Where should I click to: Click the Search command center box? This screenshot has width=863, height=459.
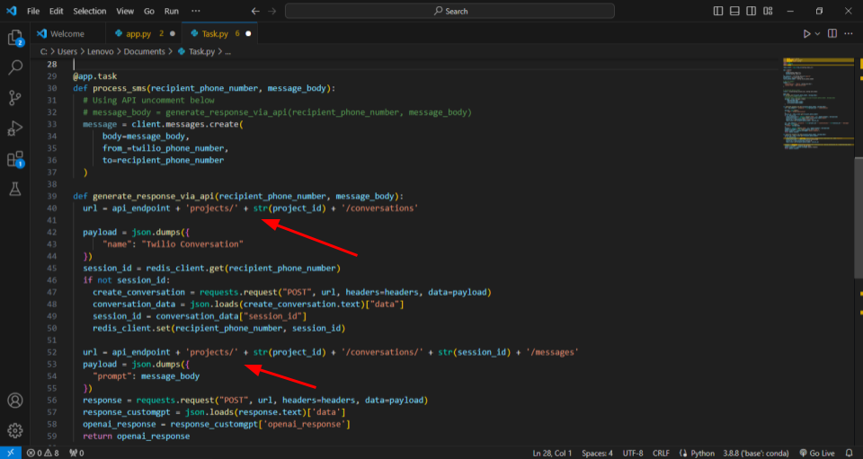tap(449, 11)
